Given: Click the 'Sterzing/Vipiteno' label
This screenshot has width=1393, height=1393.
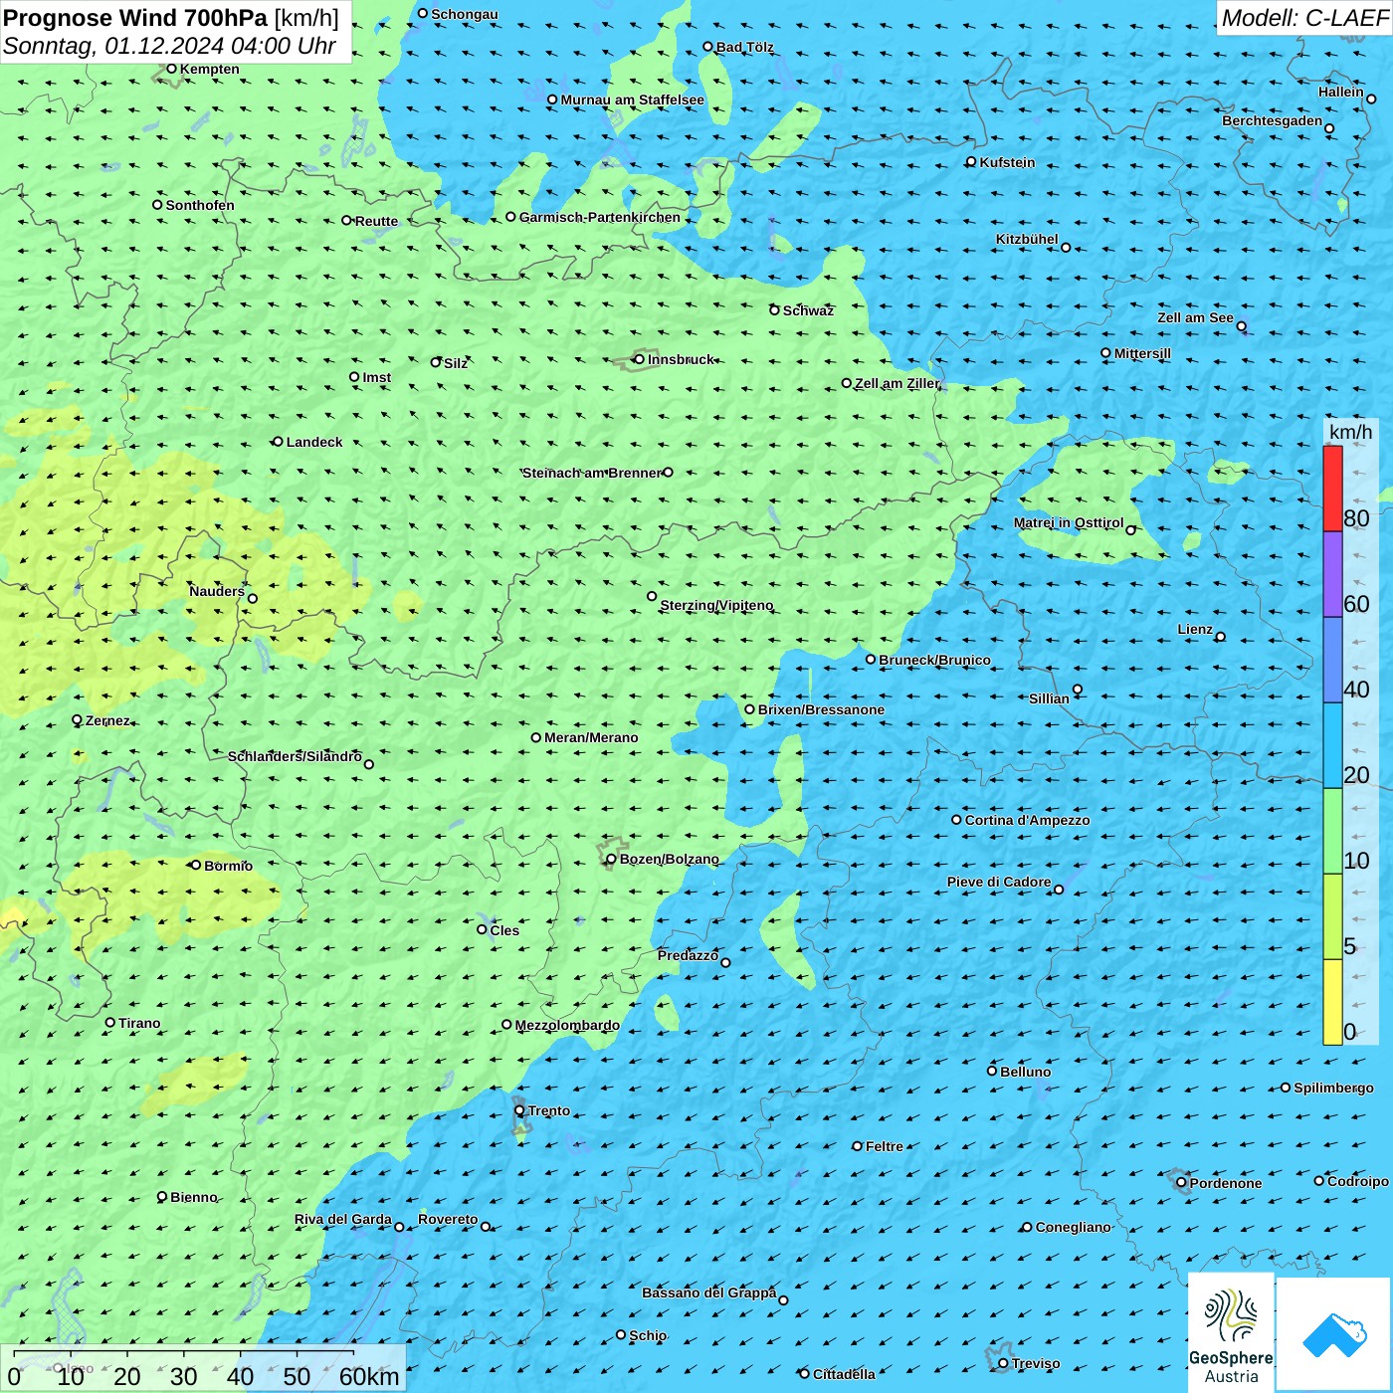Looking at the screenshot, I should (716, 605).
